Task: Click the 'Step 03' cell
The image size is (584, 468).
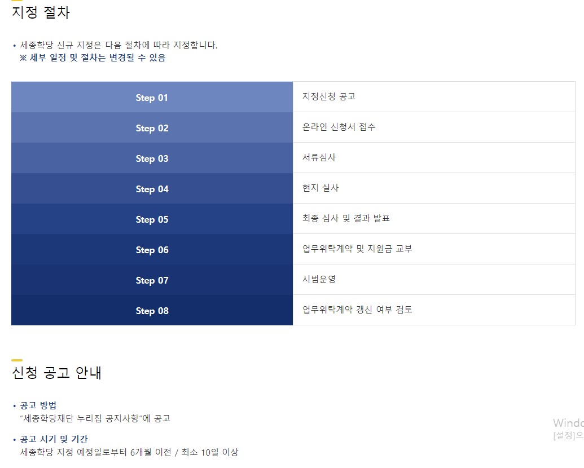Action: (x=152, y=158)
